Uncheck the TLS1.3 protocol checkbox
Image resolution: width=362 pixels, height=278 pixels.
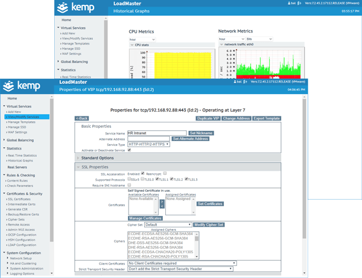coord(186,178)
